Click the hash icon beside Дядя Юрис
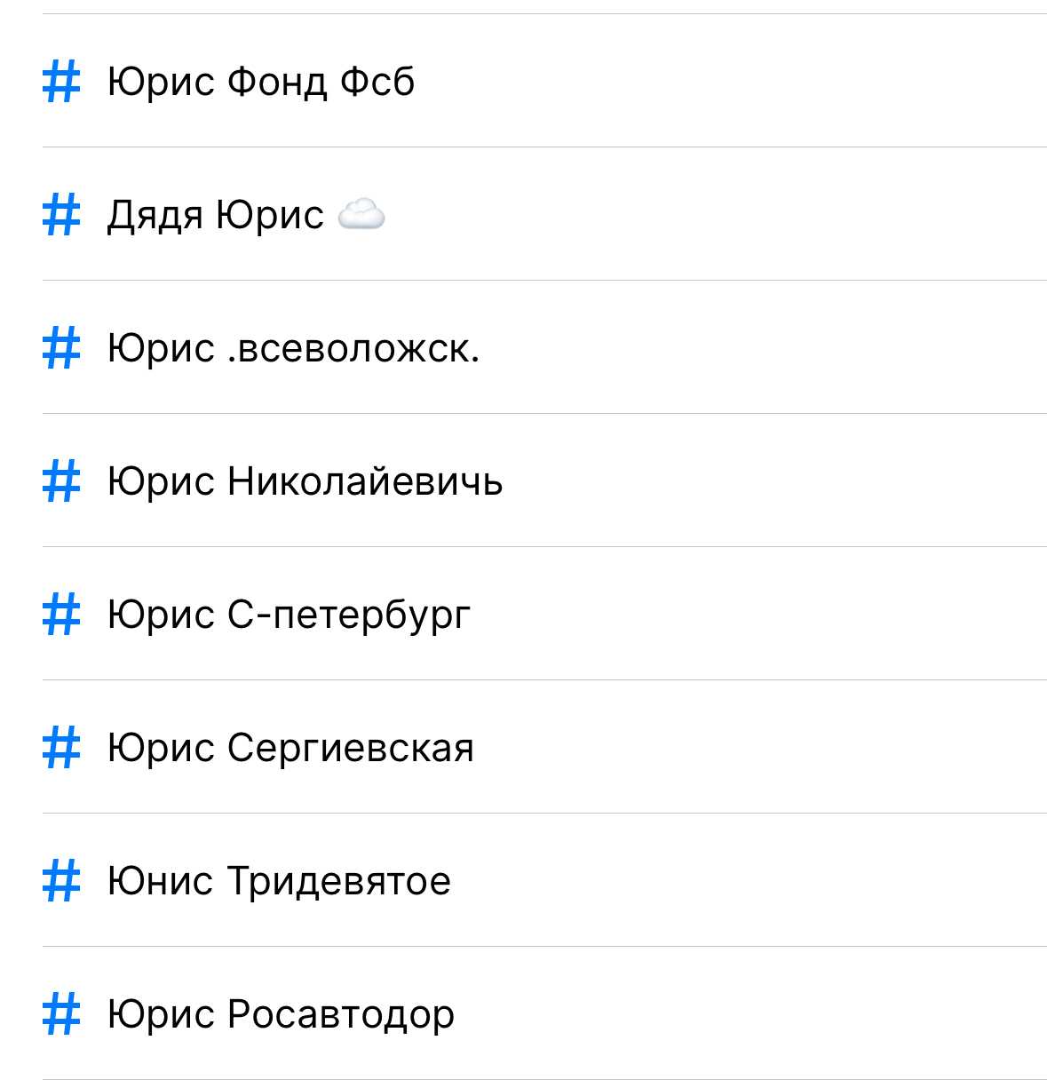This screenshot has height=1080, width=1047. coord(61,215)
